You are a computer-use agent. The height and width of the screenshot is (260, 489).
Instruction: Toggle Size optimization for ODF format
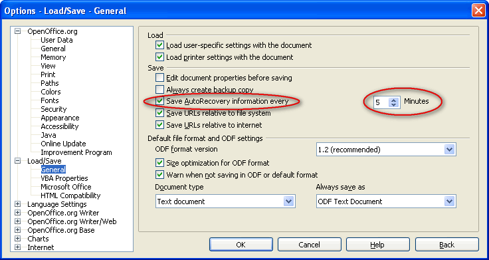coord(159,163)
